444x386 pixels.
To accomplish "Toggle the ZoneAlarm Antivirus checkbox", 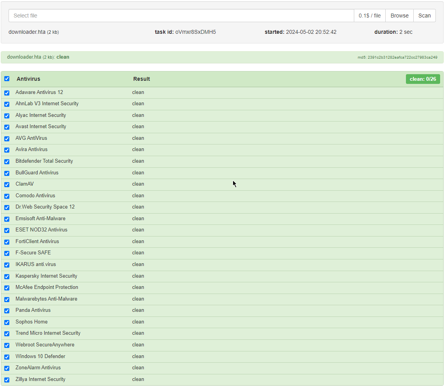I will point(7,368).
